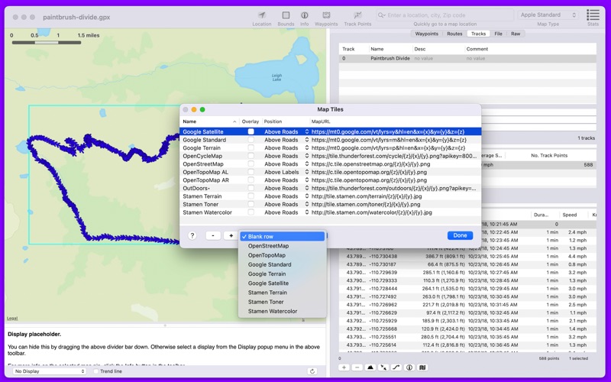Enable Overlay for OpenTopoMap AL row
Viewport: 611px width, 382px height.
tap(251, 172)
